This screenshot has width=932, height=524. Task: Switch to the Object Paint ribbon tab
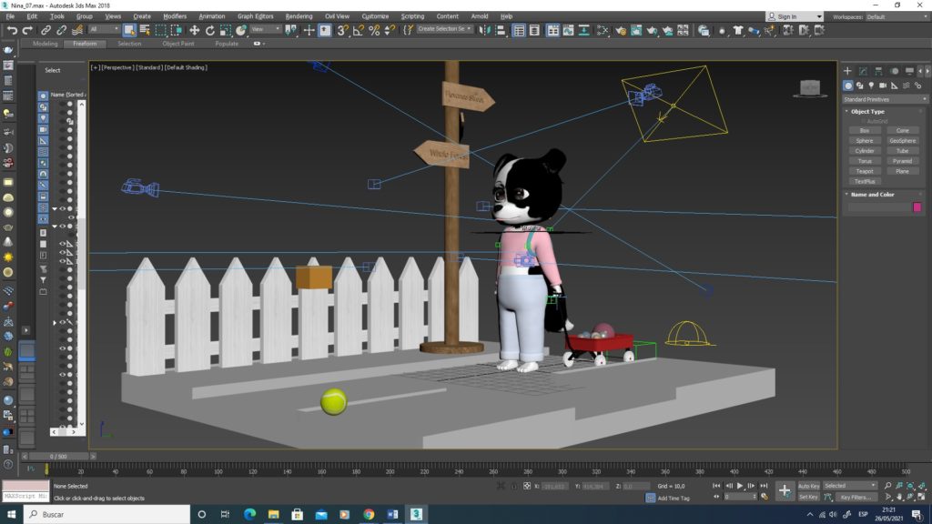177,44
